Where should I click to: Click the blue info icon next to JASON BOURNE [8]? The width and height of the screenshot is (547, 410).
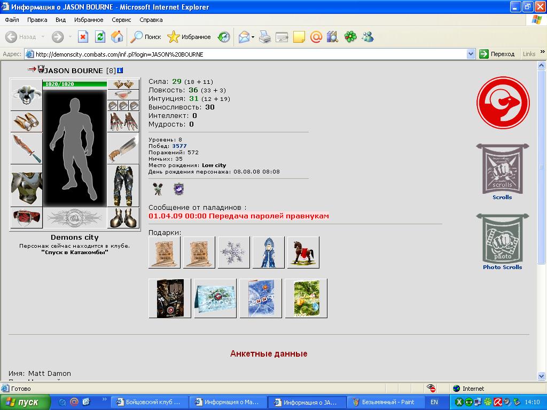click(120, 70)
